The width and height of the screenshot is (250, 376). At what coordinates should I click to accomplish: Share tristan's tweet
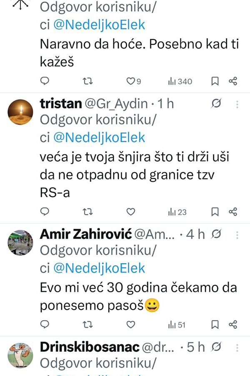coord(233,212)
